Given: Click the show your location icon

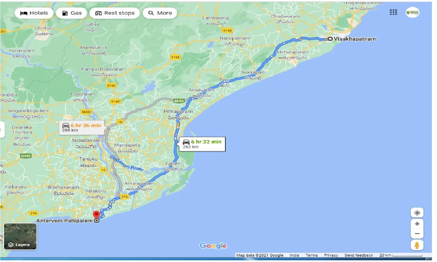Looking at the screenshot, I should 417,213.
